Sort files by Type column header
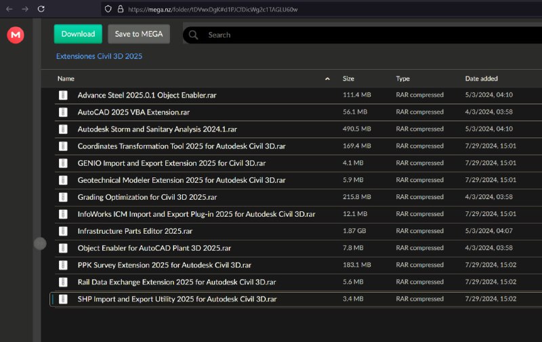The height and width of the screenshot is (342, 542). (x=402, y=79)
